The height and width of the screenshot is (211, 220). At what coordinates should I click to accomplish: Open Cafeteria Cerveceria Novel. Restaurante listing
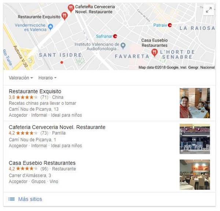click(57, 127)
